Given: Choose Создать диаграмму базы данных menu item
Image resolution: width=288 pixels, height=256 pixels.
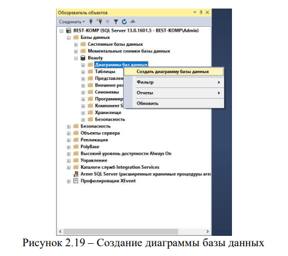Looking at the screenshot, I should [x=174, y=71].
